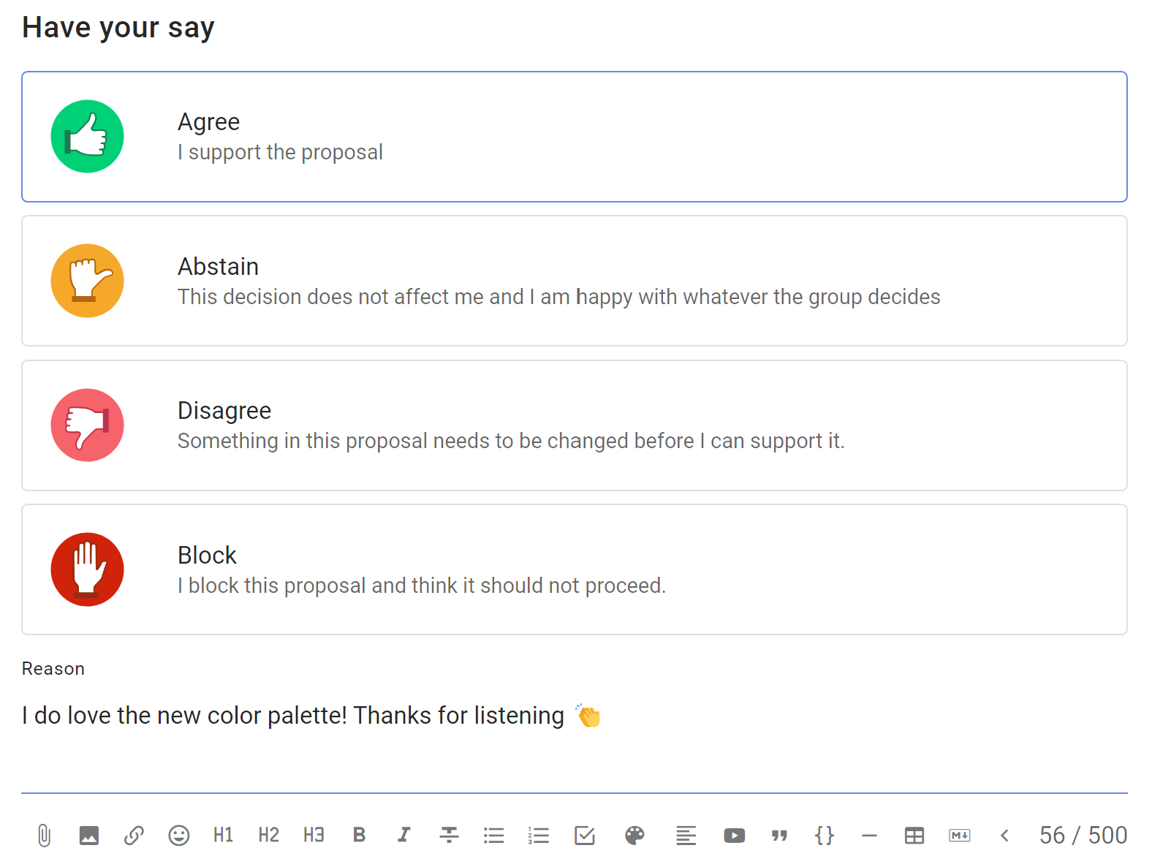Add a task checklist item
Image resolution: width=1152 pixels, height=867 pixels.
pos(585,835)
